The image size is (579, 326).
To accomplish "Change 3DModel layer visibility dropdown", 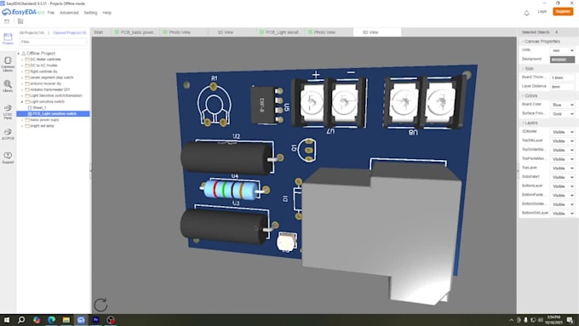I will [562, 132].
